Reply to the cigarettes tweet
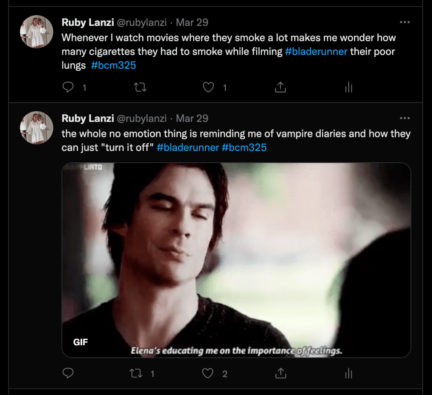The height and width of the screenshot is (395, 432). 68,87
